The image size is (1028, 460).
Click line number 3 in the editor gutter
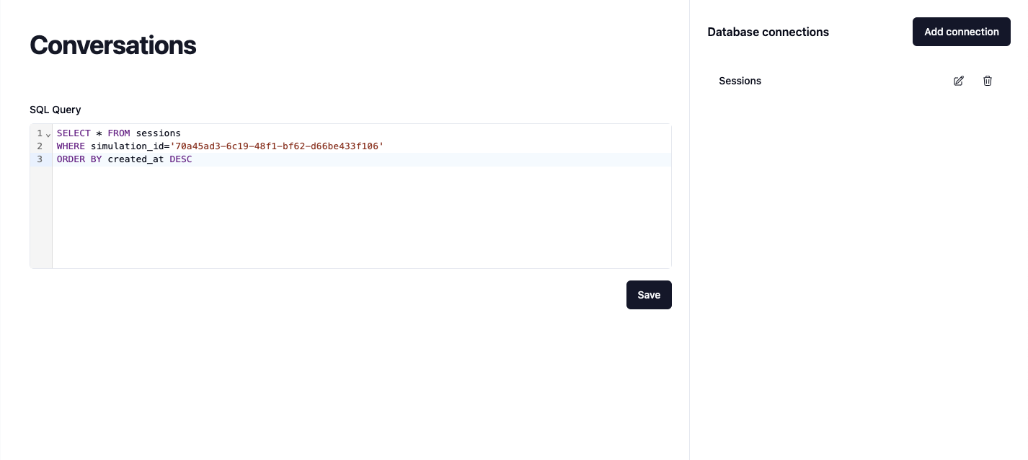pyautogui.click(x=40, y=159)
